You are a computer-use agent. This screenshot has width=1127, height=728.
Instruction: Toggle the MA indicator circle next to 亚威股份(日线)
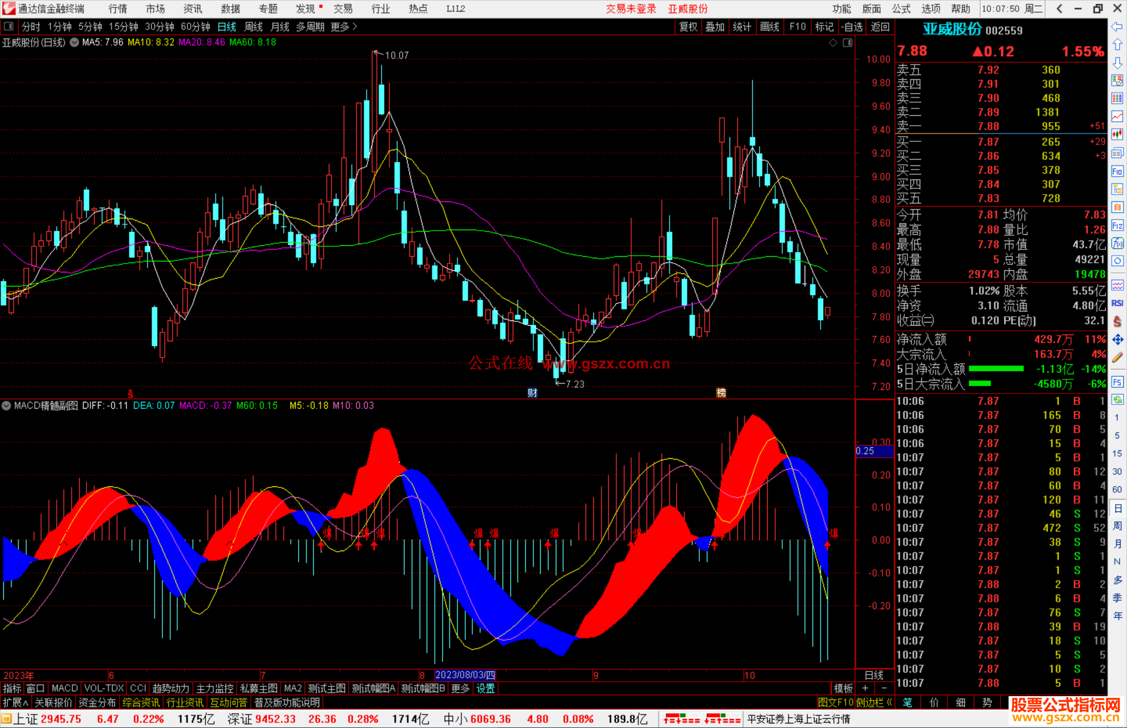[x=74, y=42]
